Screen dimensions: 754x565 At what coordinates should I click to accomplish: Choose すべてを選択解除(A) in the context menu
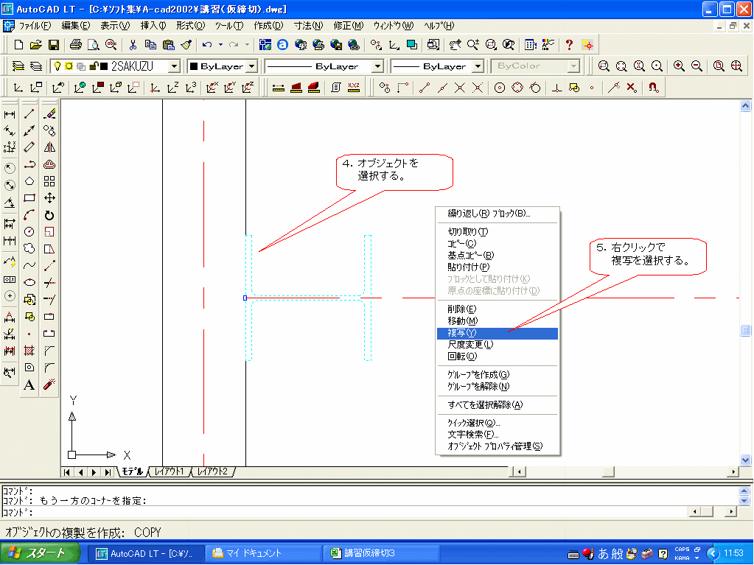coord(498,405)
